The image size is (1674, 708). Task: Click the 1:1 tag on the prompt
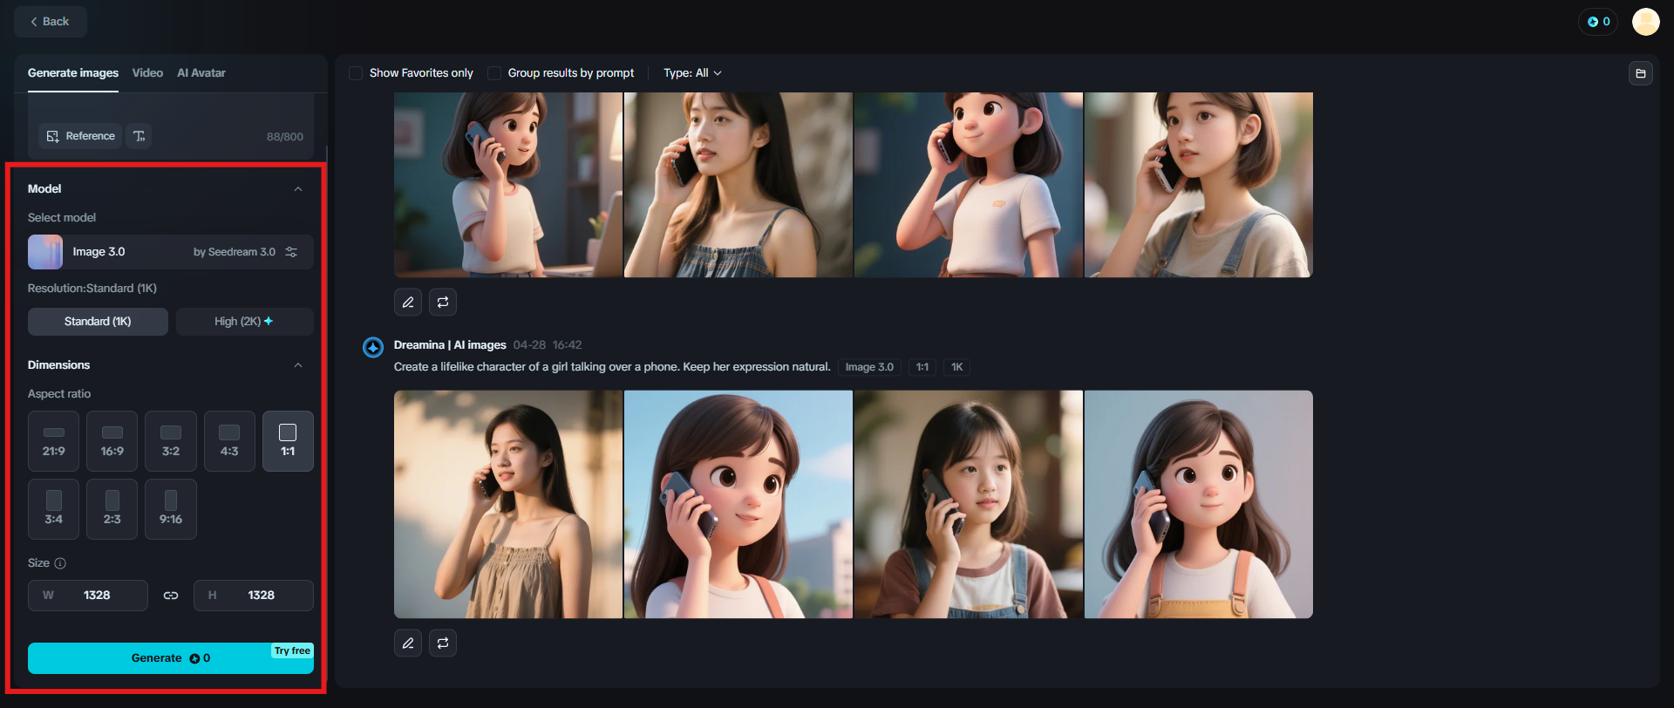click(x=922, y=367)
